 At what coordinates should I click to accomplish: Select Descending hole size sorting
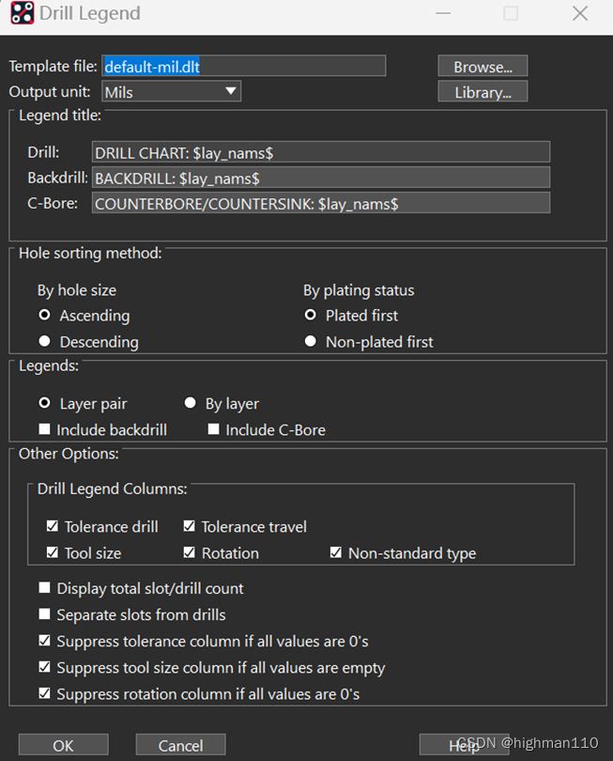pos(44,342)
